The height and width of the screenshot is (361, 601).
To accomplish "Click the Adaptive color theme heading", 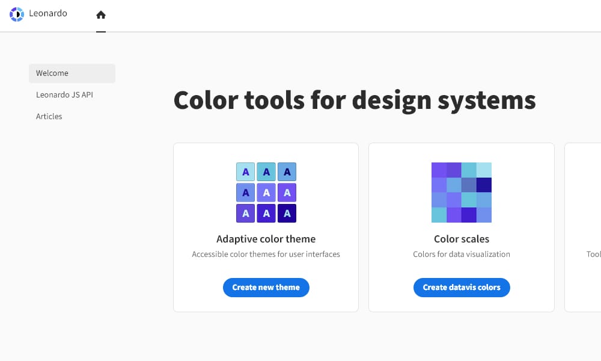I will [266, 239].
